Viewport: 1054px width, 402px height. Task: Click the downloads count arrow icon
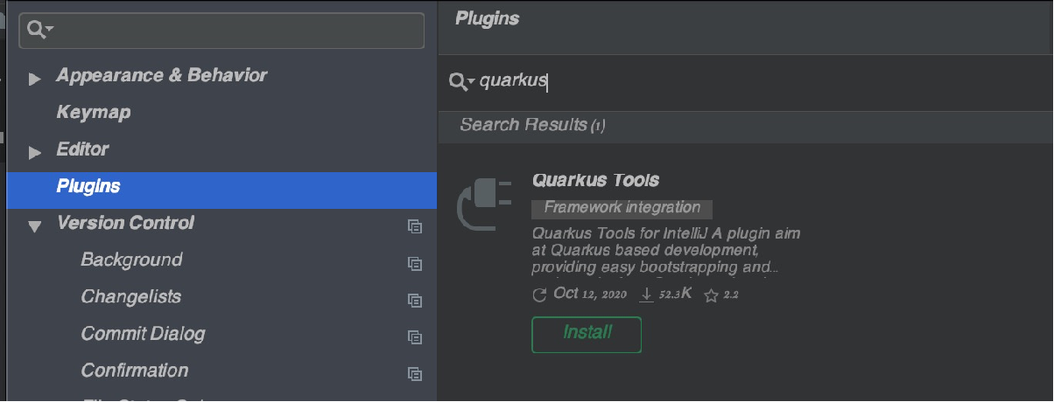(x=647, y=295)
